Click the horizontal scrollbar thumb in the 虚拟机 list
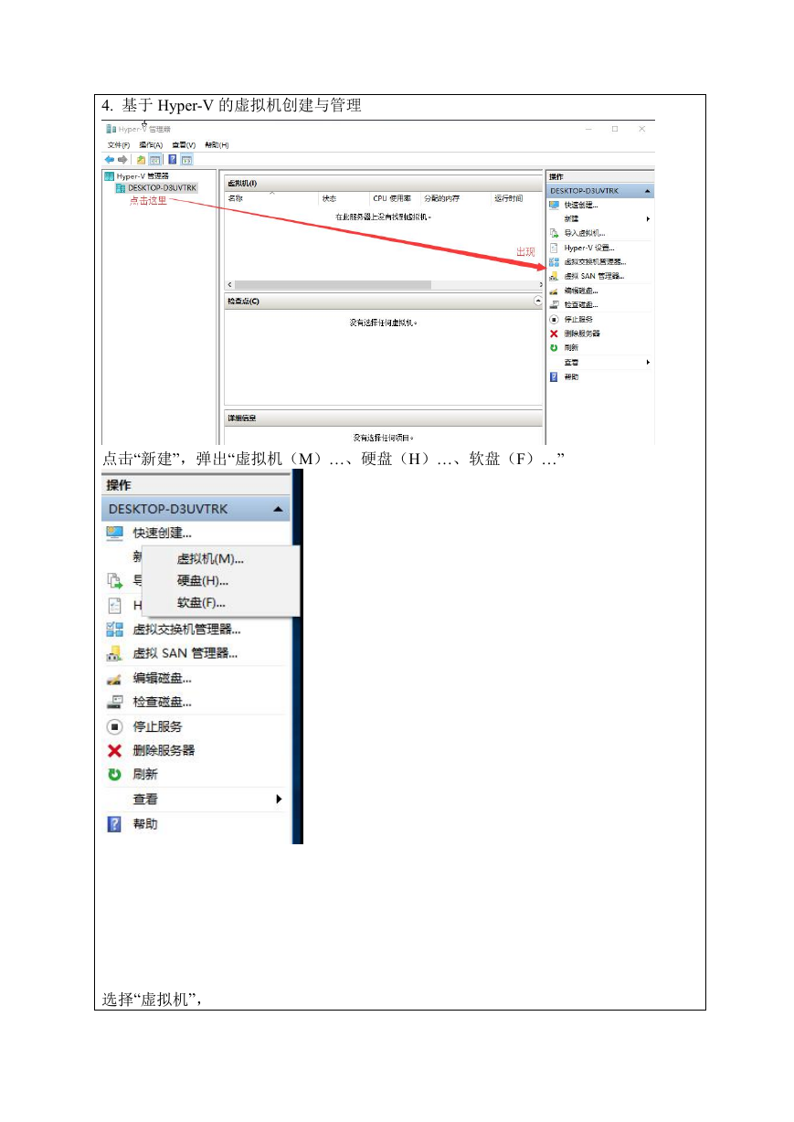Screen dimensions: 794x1122 pos(333,285)
